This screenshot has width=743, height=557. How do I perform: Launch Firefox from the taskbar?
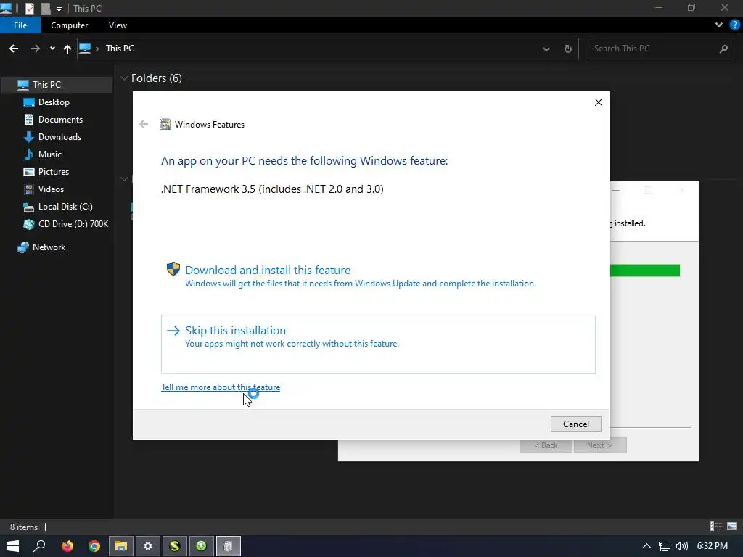pos(67,546)
